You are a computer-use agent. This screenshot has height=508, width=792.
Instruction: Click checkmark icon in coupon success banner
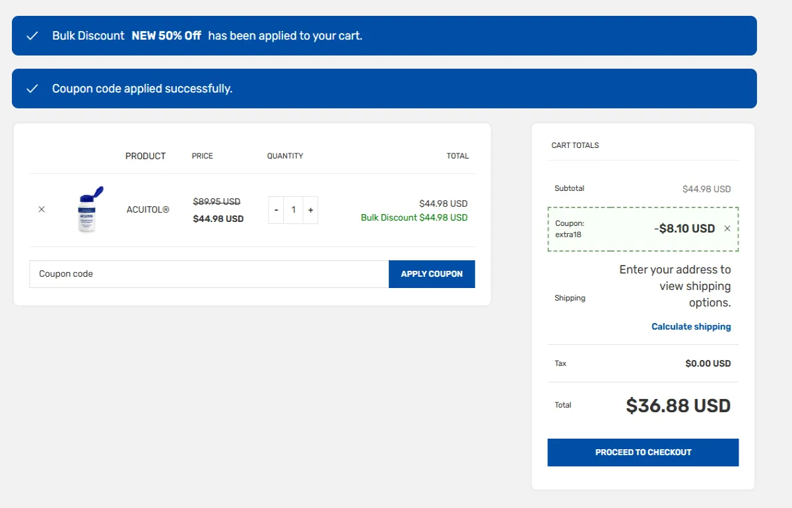point(32,89)
